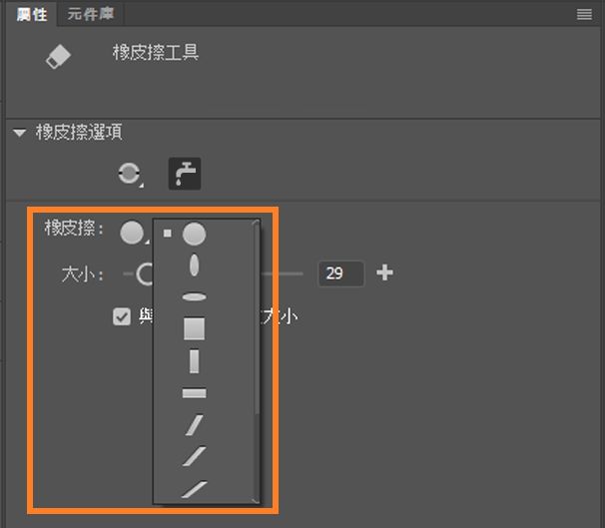
Task: Increase size with the plus button
Action: pos(384,272)
